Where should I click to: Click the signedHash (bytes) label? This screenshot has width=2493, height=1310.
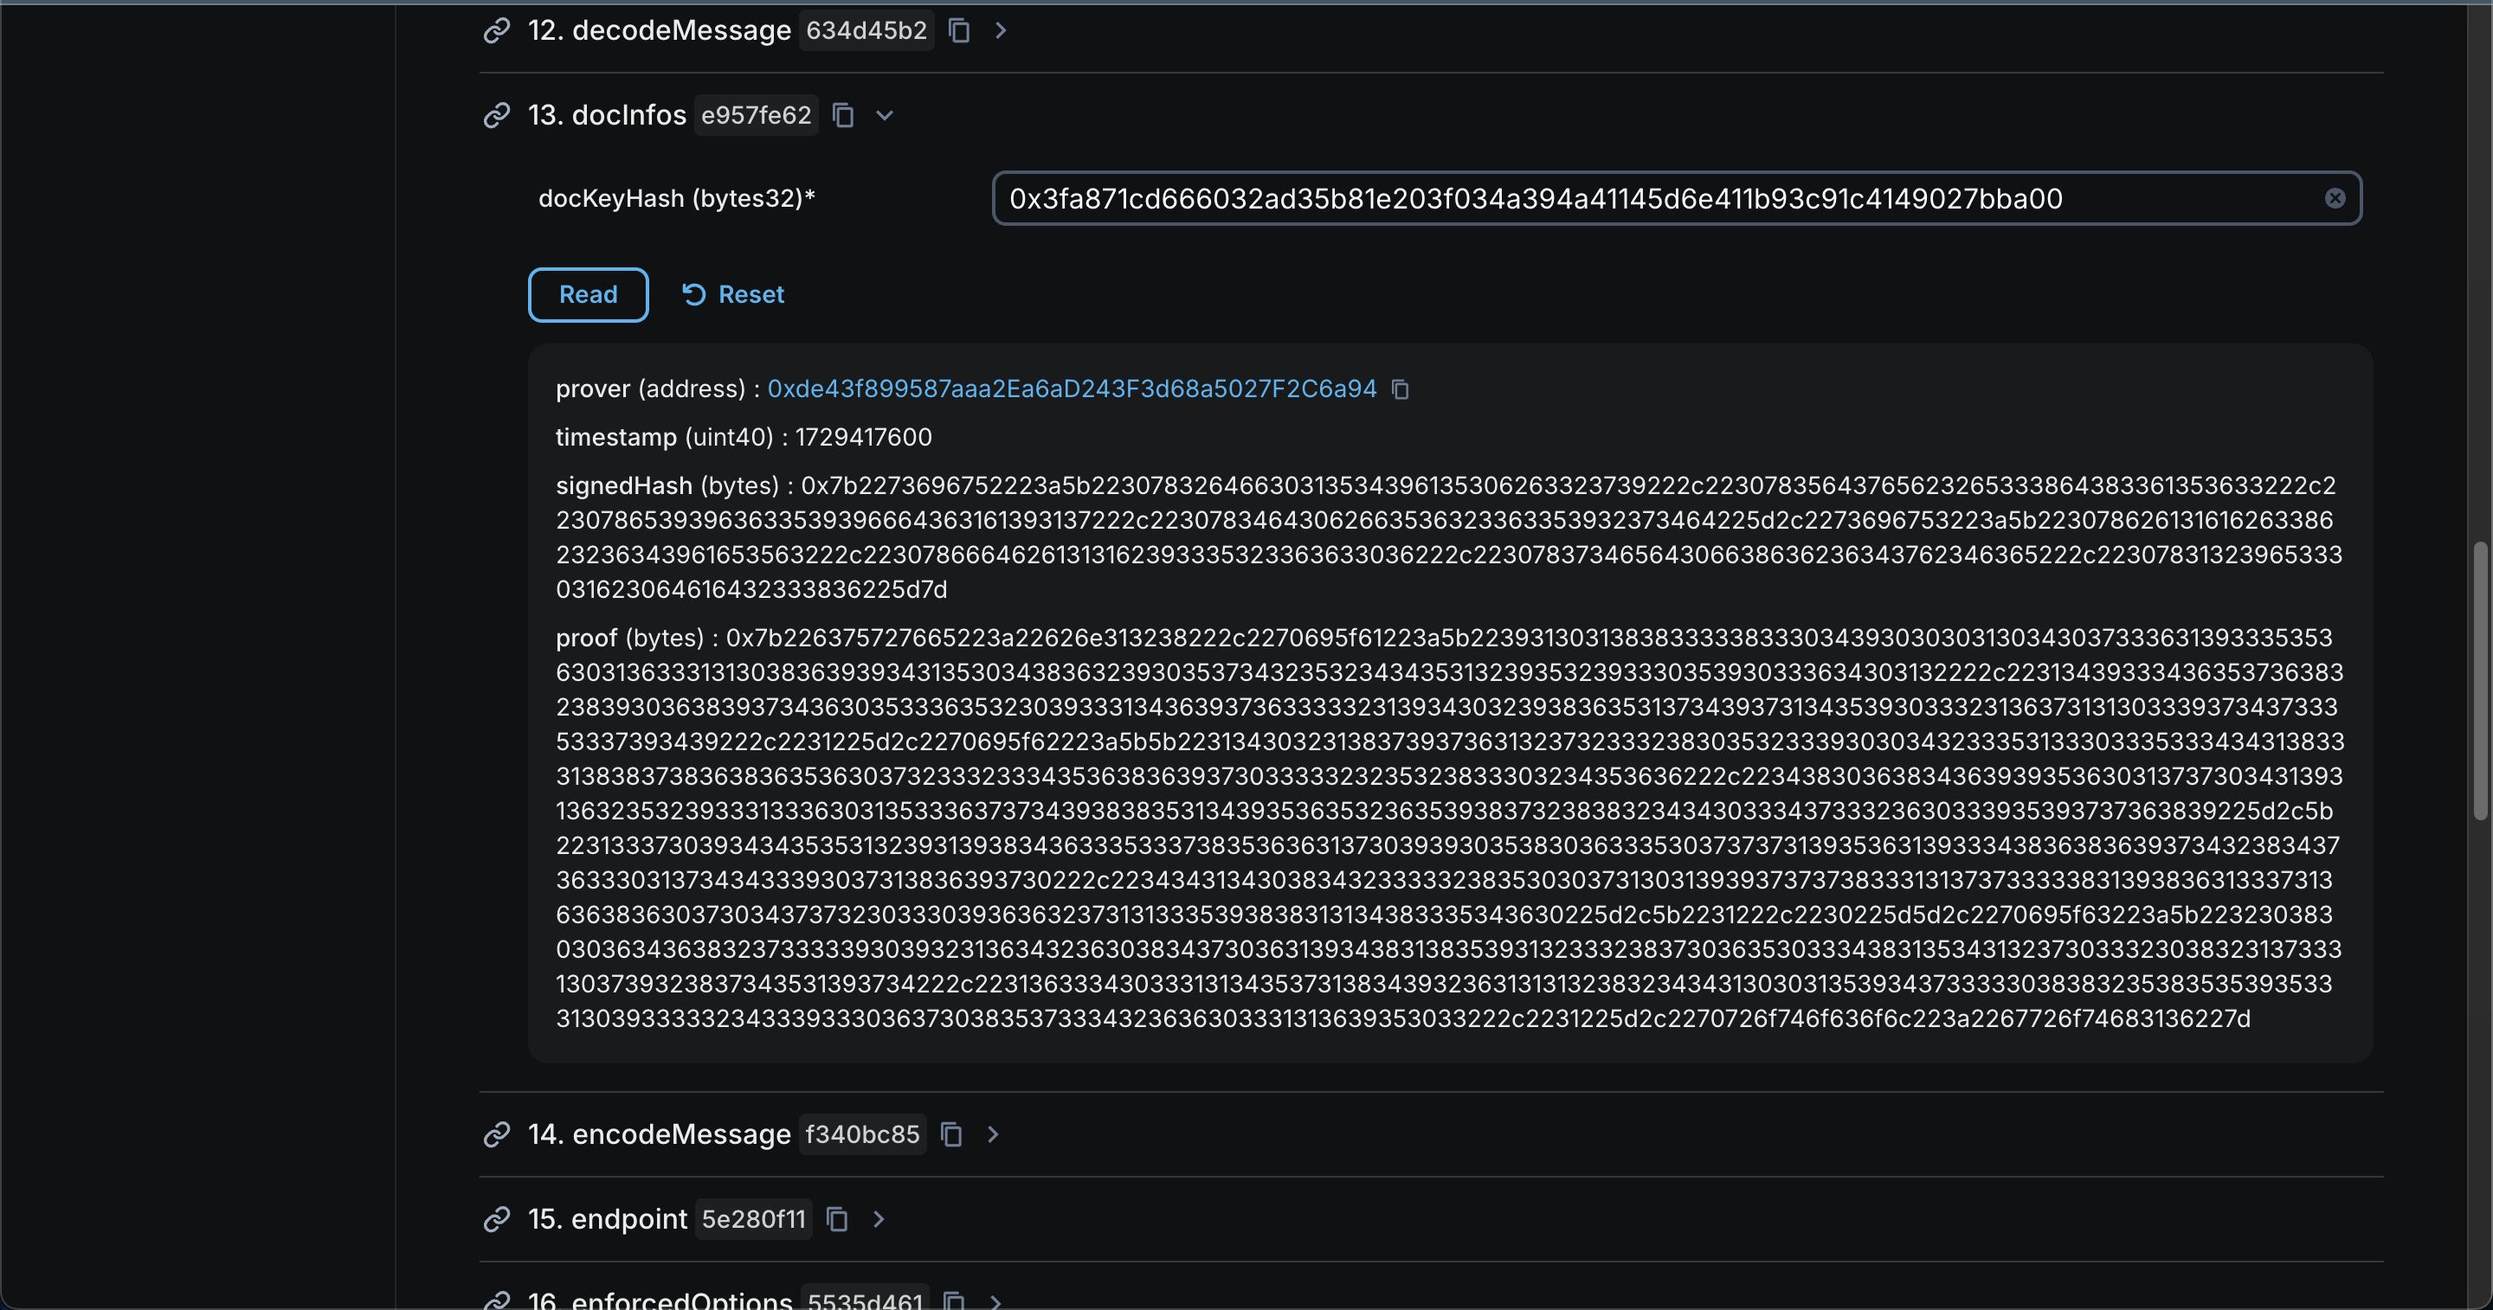(667, 485)
